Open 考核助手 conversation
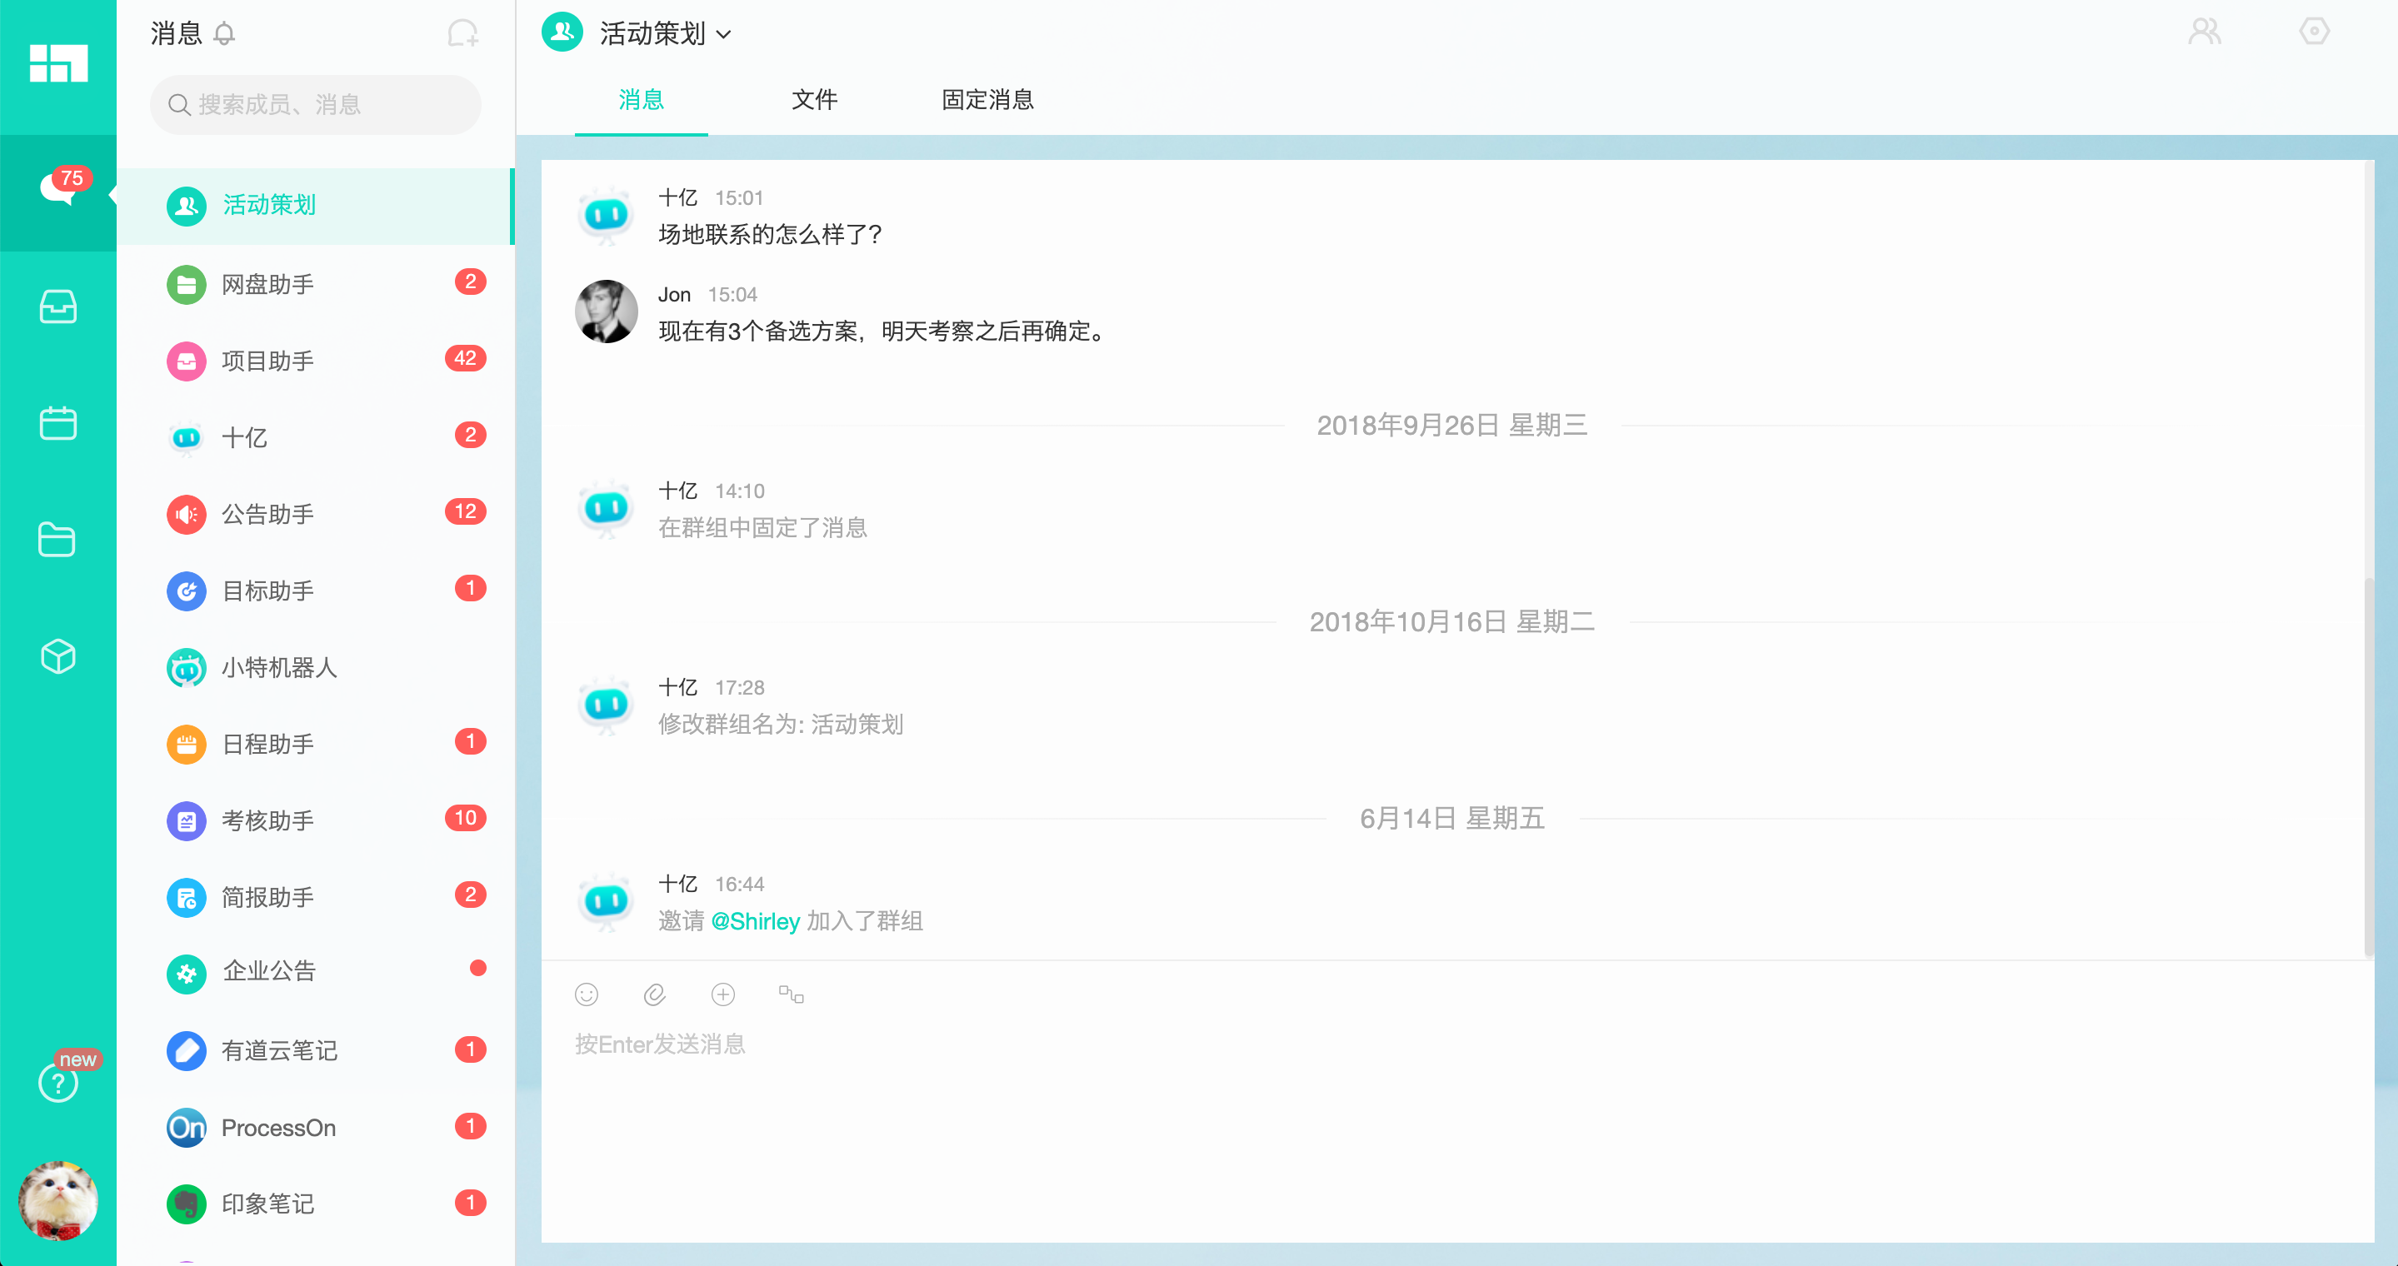The width and height of the screenshot is (2398, 1266). click(x=315, y=820)
